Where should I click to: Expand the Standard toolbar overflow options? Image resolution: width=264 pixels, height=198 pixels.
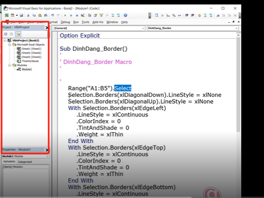[x=150, y=15]
